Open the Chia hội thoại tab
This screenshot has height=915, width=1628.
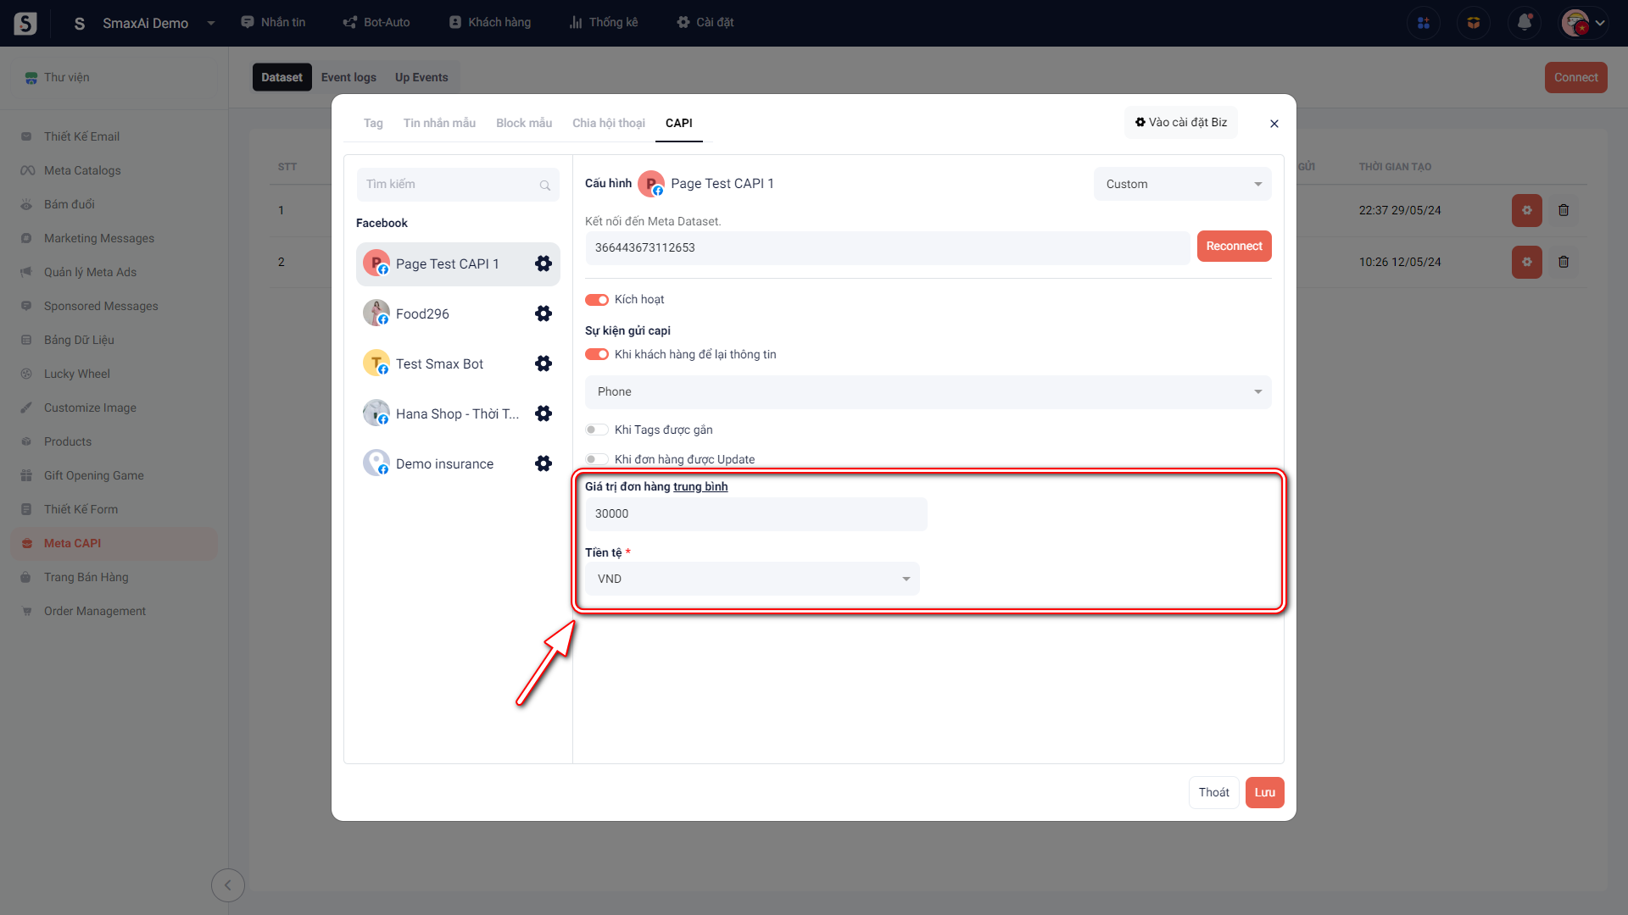pyautogui.click(x=608, y=123)
